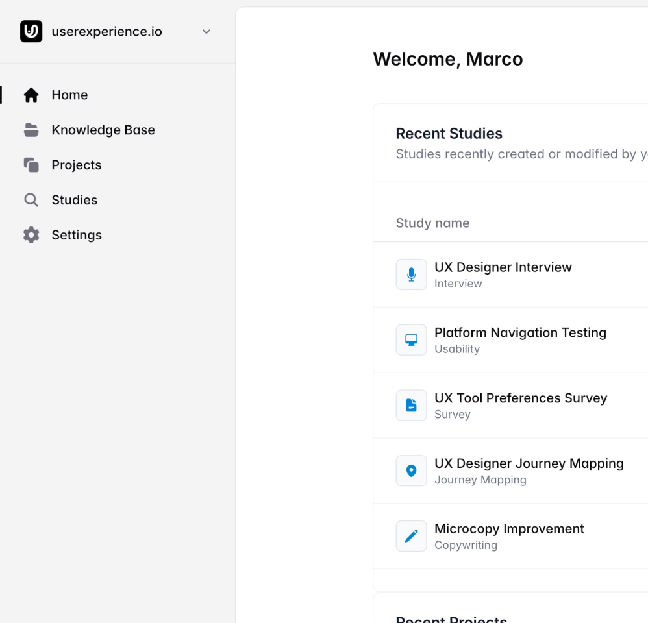Click the monitor icon for Platform Navigation Testing
Viewport: 648px width, 623px height.
tap(411, 340)
